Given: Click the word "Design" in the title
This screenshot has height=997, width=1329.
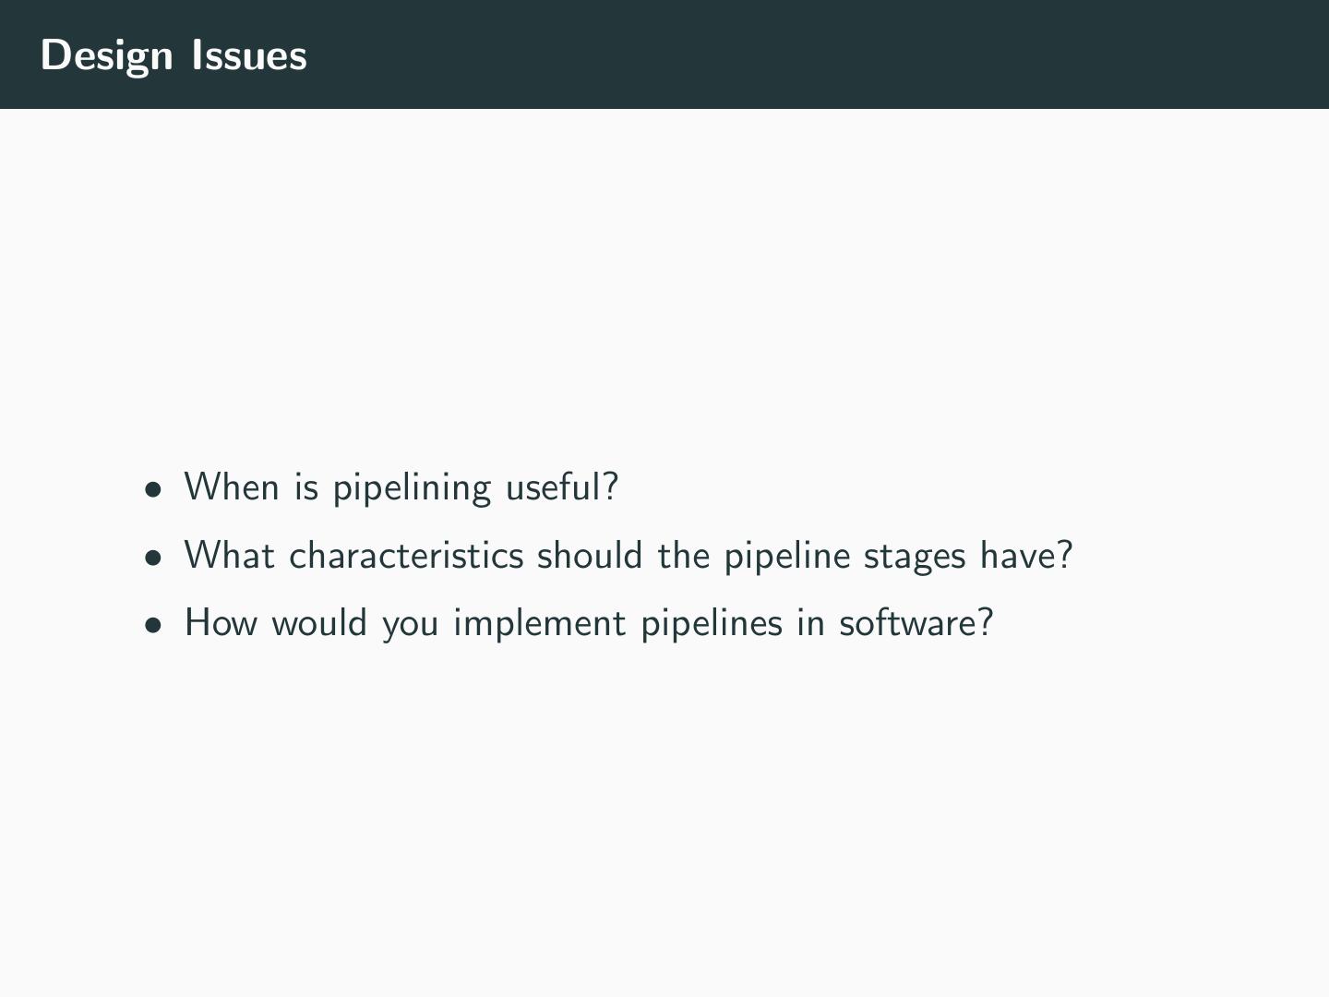Looking at the screenshot, I should click(107, 56).
